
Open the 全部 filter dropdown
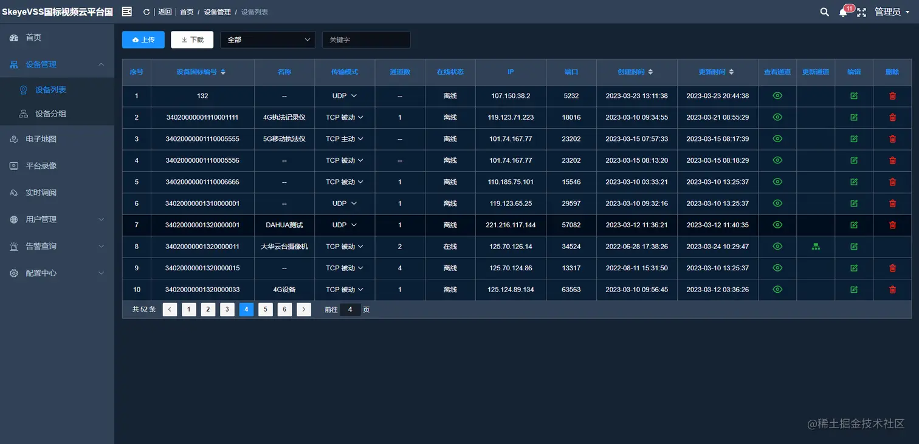pyautogui.click(x=268, y=39)
